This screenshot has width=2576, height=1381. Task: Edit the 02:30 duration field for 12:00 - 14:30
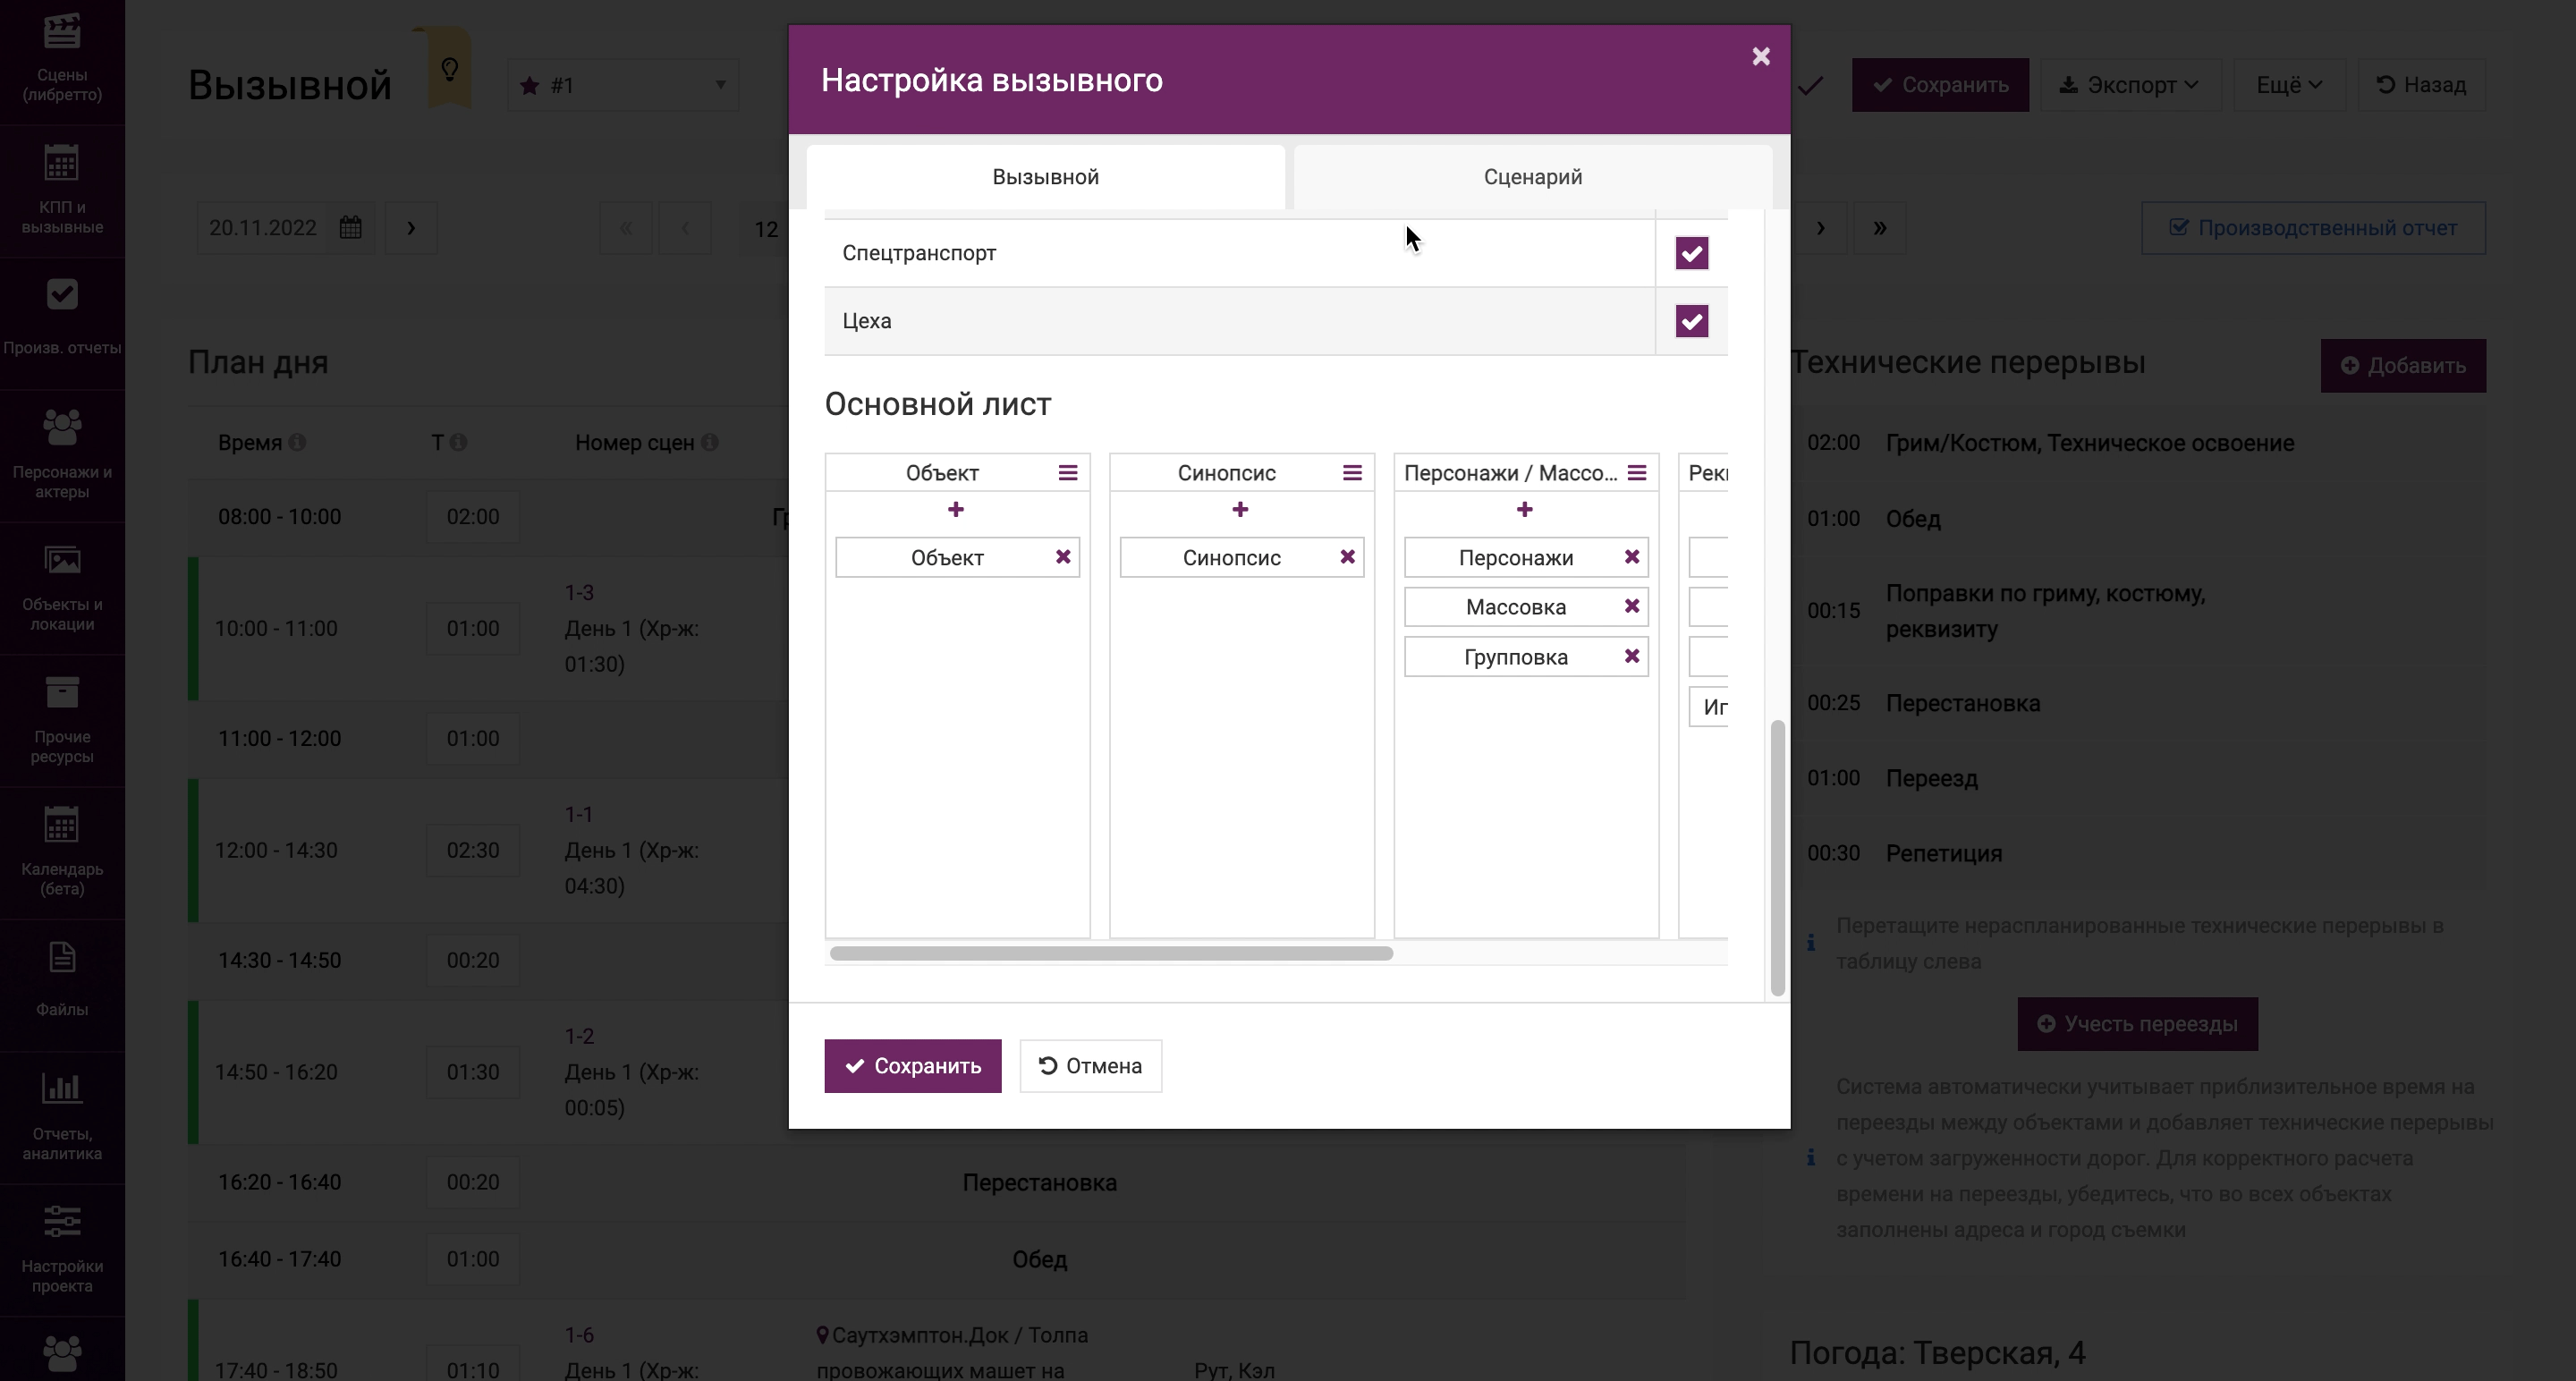[473, 851]
